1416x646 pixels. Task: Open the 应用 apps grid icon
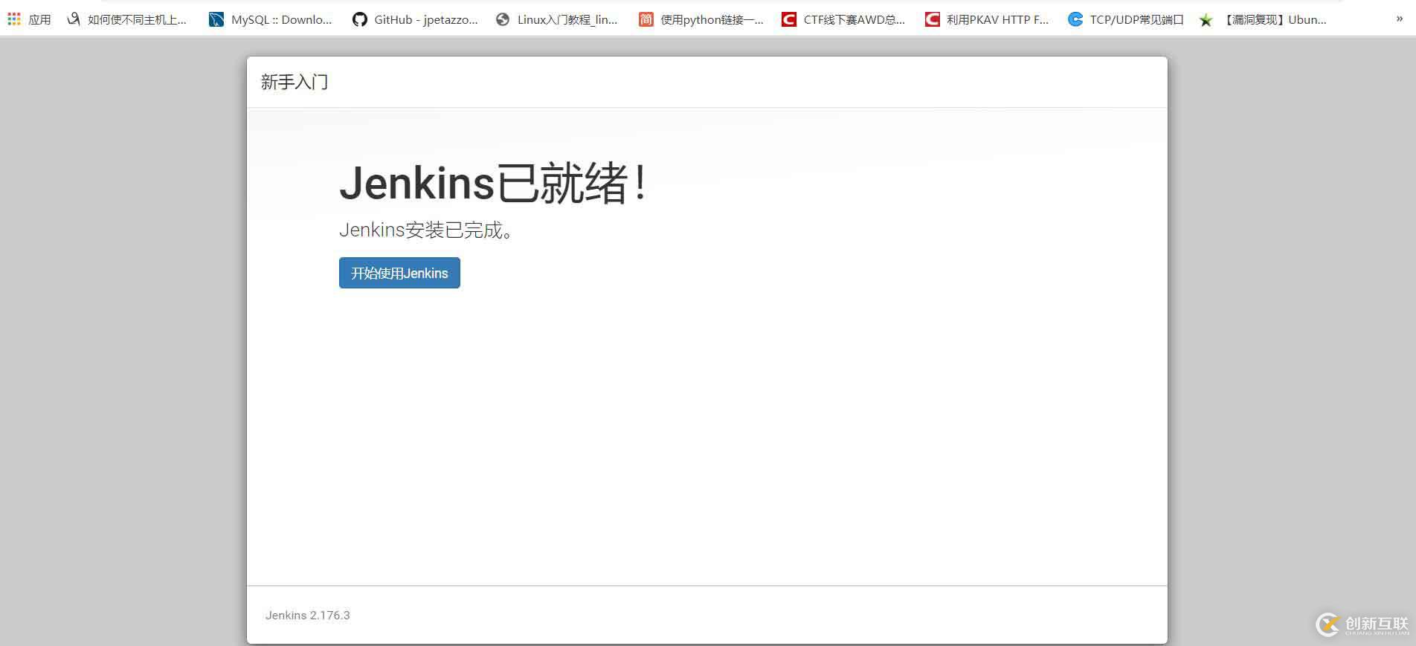(14, 19)
